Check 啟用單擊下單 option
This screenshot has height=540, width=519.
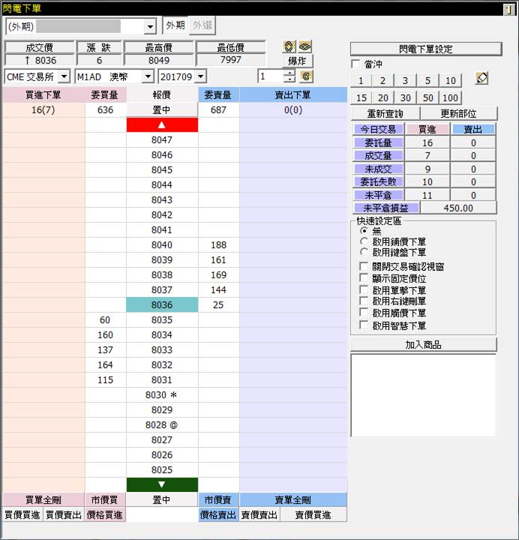tap(364, 290)
